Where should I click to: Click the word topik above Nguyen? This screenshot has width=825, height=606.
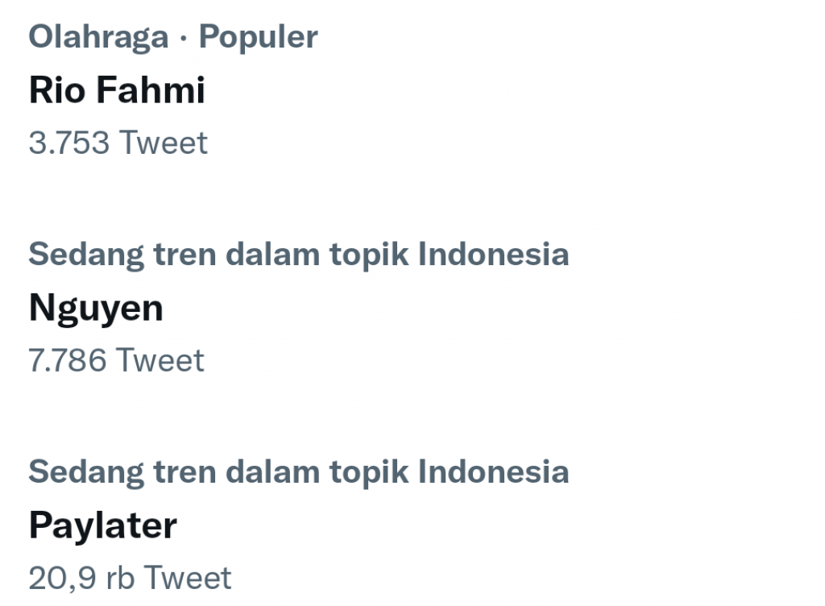pyautogui.click(x=367, y=255)
